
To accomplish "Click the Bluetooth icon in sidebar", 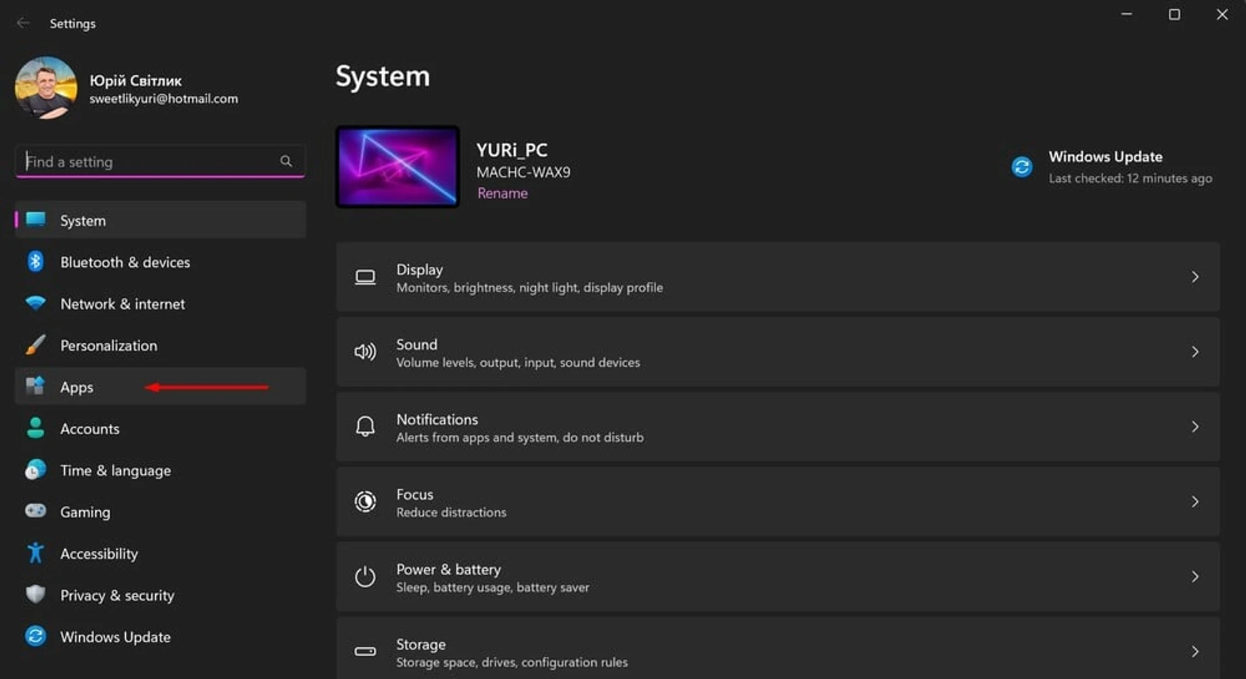I will 36,262.
